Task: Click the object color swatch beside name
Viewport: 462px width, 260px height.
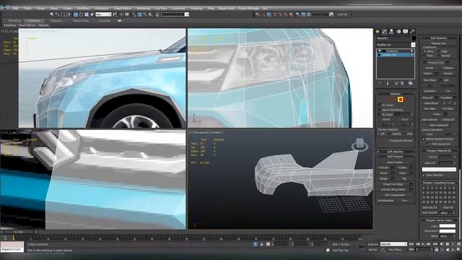Action: click(414, 38)
